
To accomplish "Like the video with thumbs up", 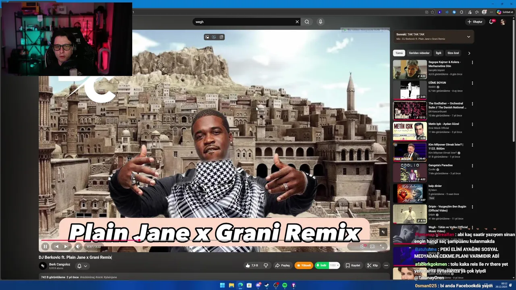I will pyautogui.click(x=252, y=265).
